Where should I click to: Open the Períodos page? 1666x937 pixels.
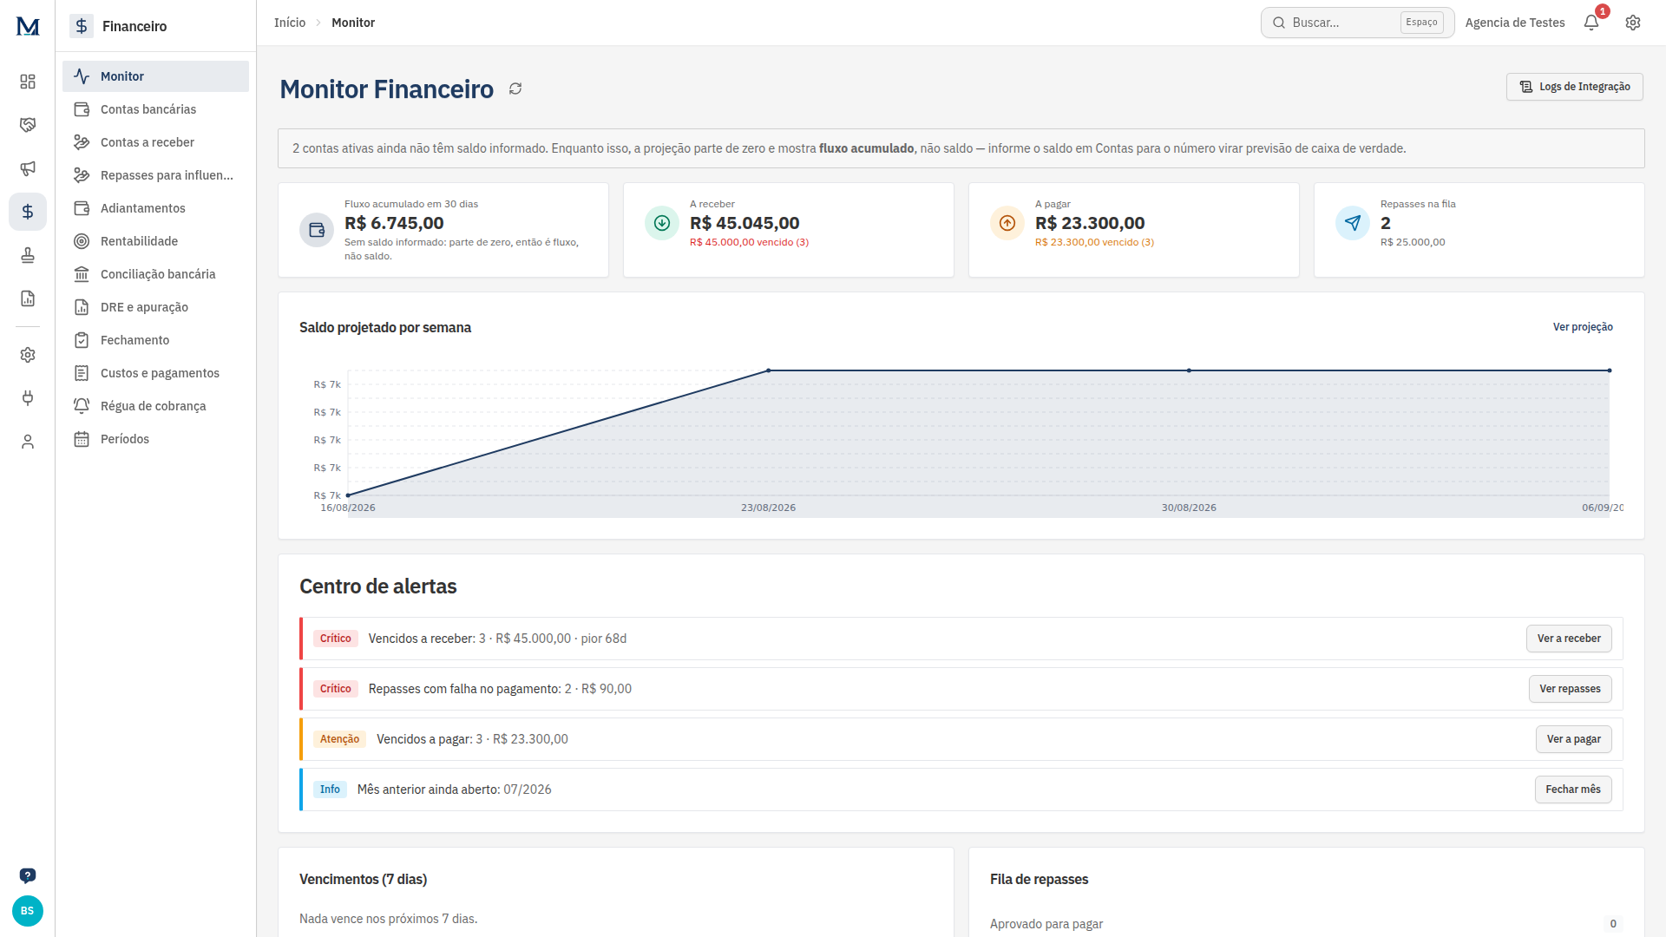tap(155, 439)
